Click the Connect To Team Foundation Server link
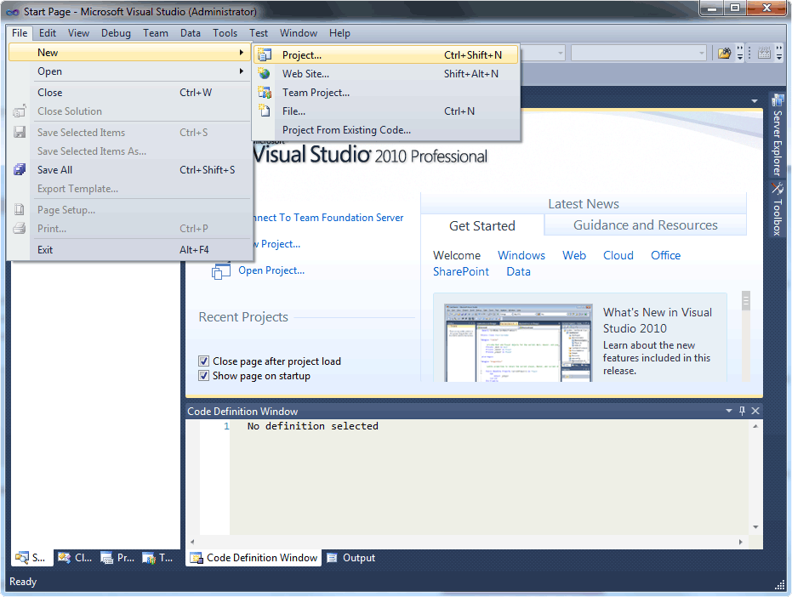Screen dimensions: 792x597 (x=328, y=217)
